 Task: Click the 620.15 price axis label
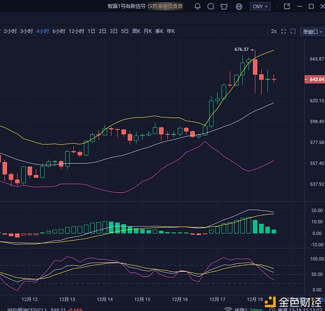point(317,101)
